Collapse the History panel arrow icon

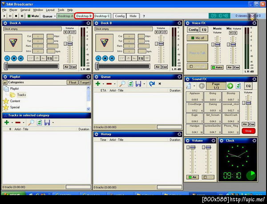(97, 134)
